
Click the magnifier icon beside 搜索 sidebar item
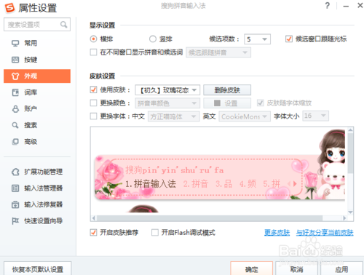click(15, 125)
